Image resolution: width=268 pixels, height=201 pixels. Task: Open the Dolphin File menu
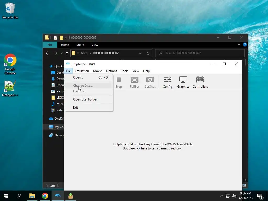point(68,71)
